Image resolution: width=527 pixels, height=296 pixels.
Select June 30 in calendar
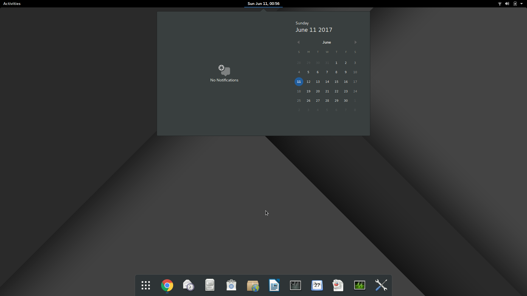click(x=346, y=101)
